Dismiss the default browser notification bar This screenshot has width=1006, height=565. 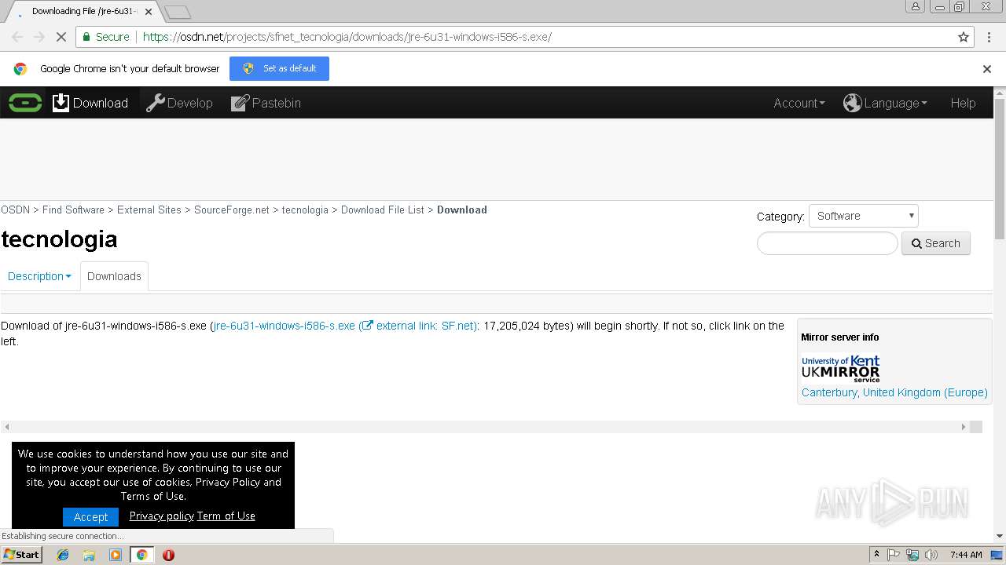click(x=987, y=68)
